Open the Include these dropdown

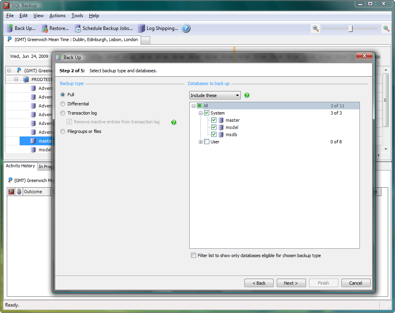click(238, 95)
